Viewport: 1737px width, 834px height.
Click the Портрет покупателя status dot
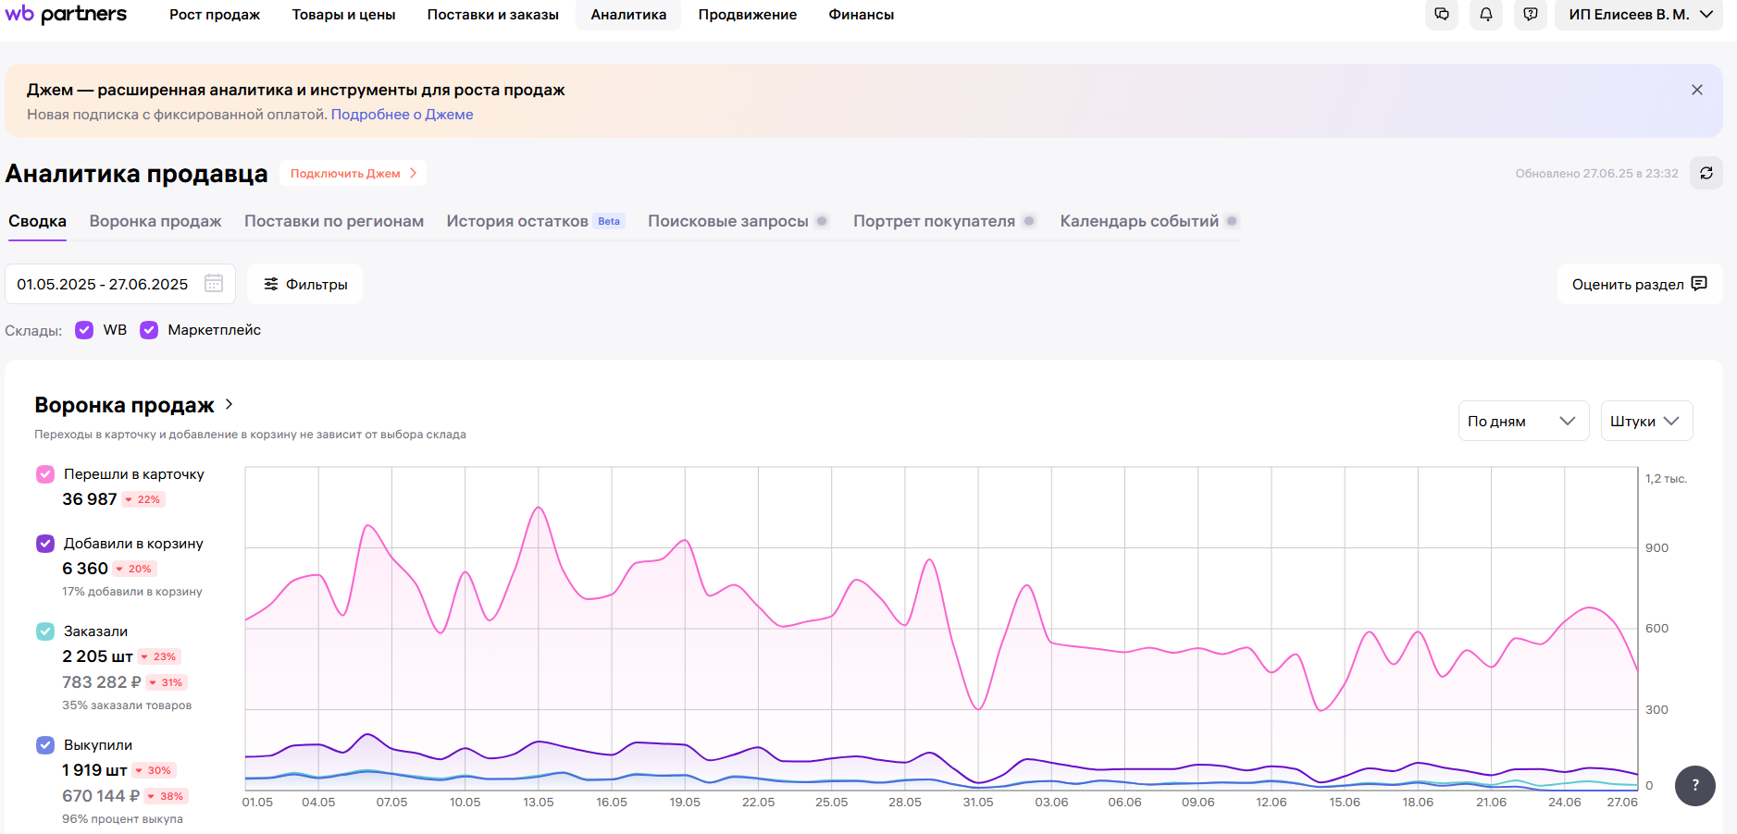pos(1028,221)
